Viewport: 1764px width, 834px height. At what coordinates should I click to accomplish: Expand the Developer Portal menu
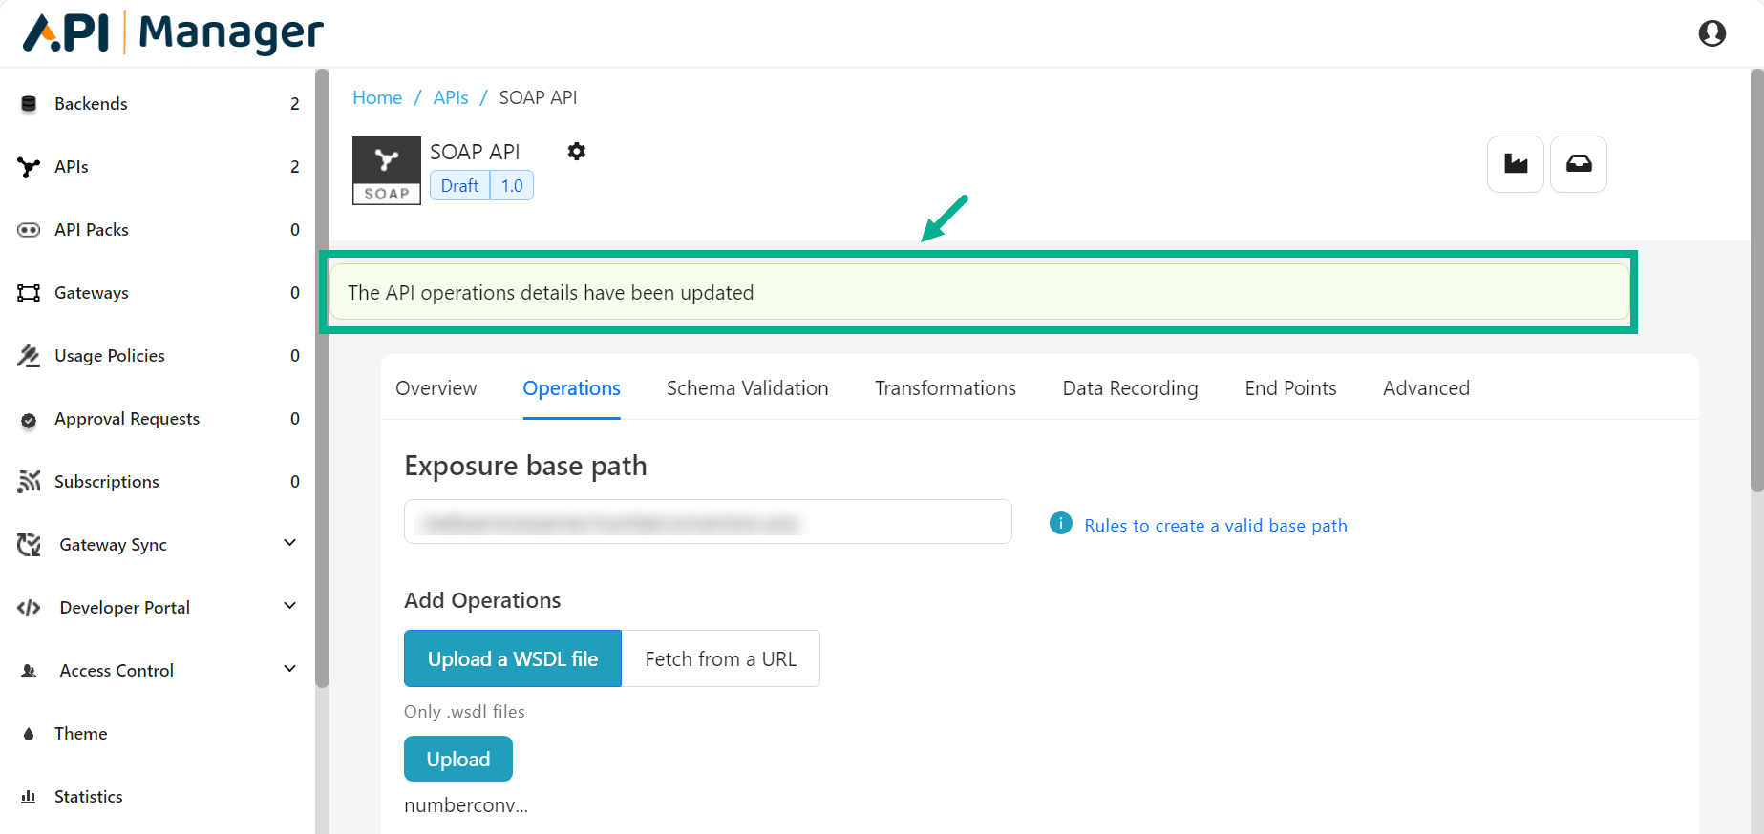pyautogui.click(x=290, y=606)
